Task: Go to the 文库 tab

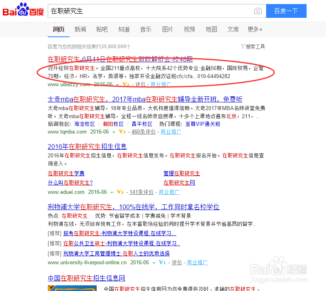Action: pos(233,29)
